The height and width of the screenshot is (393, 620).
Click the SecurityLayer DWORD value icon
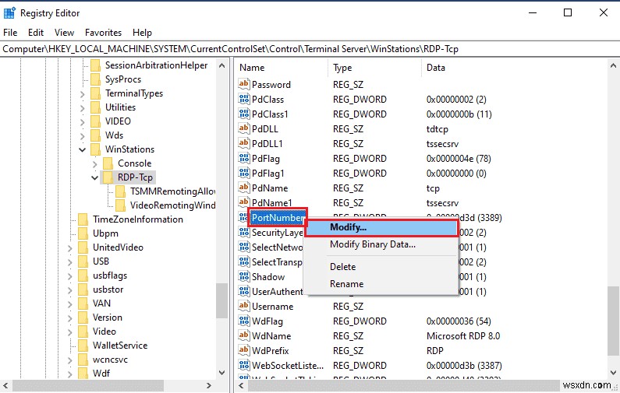[x=243, y=232]
